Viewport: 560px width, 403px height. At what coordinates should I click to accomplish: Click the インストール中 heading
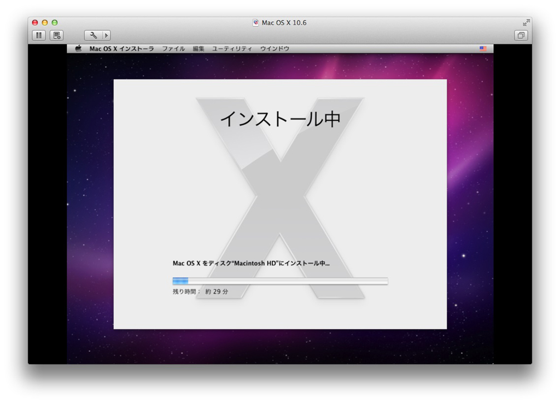pyautogui.click(x=281, y=119)
